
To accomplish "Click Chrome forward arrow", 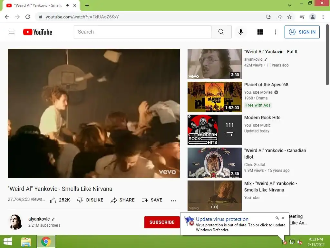I will [x=17, y=17].
